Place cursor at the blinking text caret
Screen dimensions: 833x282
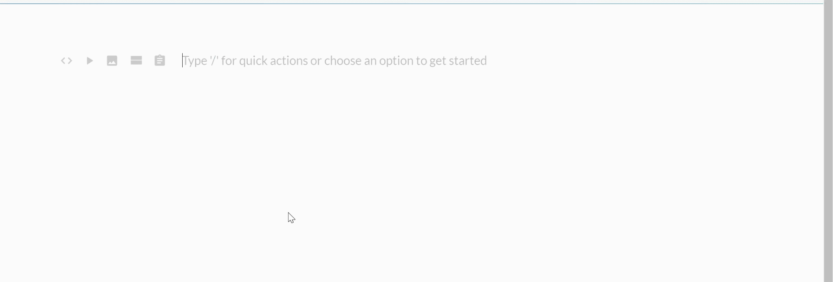coord(183,61)
